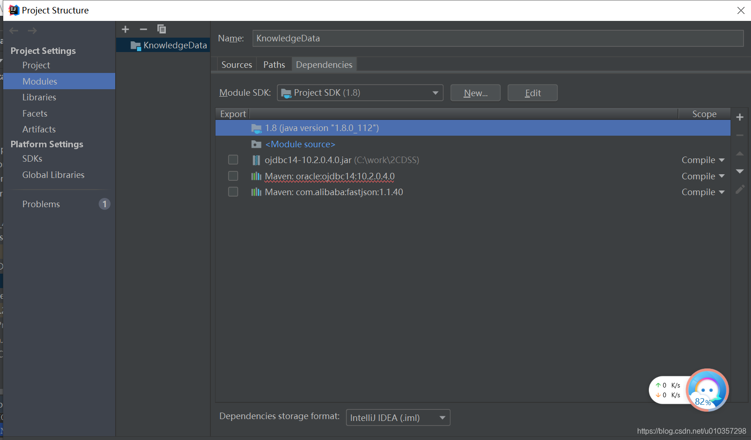Switch to the Paths tab
The height and width of the screenshot is (440, 751).
[x=274, y=64]
